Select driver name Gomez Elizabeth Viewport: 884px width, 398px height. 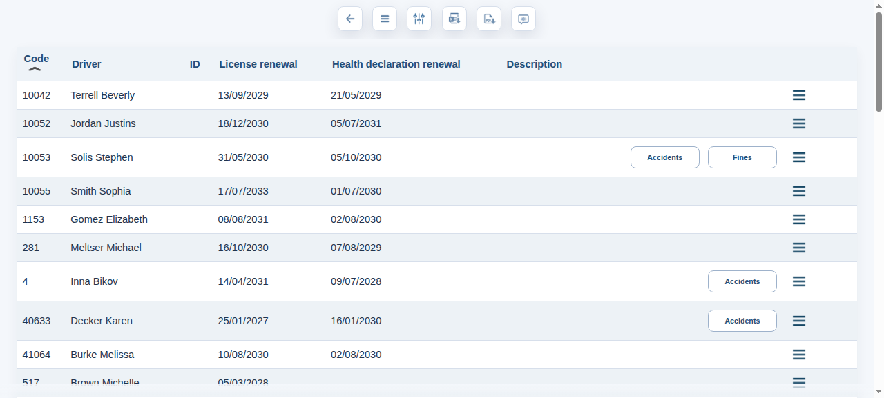(109, 219)
